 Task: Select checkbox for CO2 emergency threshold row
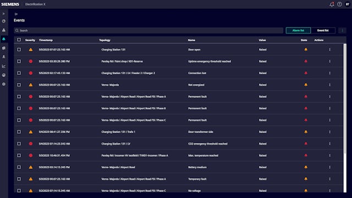[19, 144]
